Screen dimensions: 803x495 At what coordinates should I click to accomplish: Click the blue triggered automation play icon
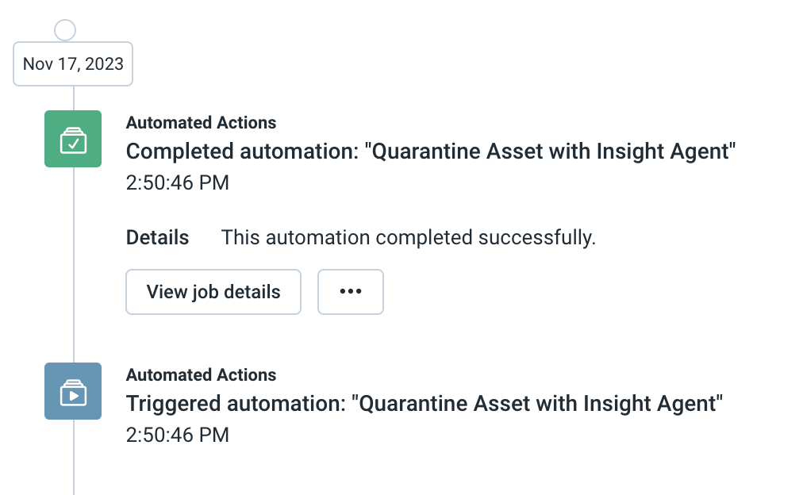(73, 391)
